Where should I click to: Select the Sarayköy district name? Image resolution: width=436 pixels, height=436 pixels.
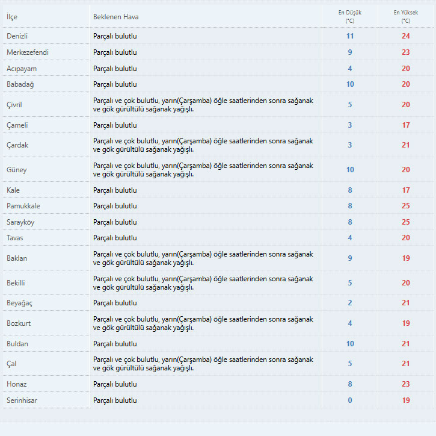tap(20, 222)
